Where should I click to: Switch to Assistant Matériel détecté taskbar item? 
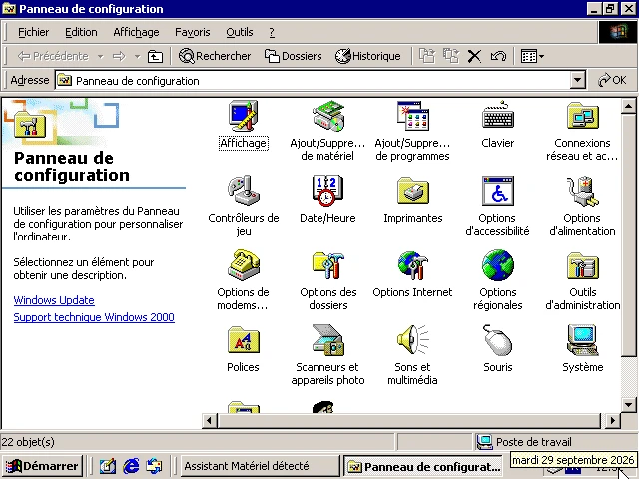click(260, 466)
